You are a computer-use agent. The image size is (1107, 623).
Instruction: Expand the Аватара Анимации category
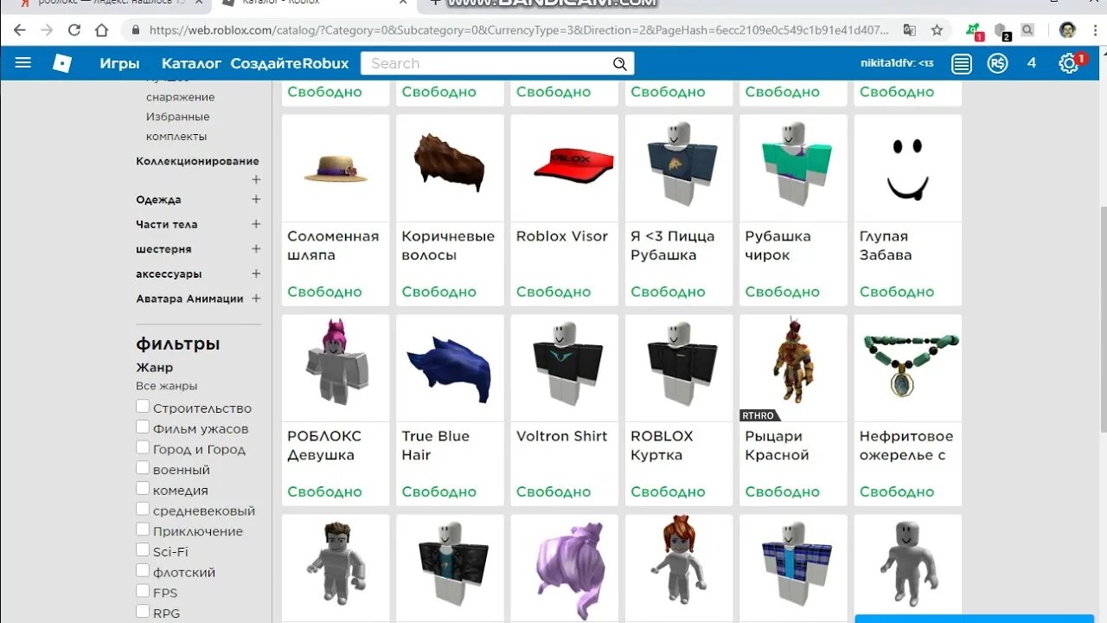[x=256, y=299]
